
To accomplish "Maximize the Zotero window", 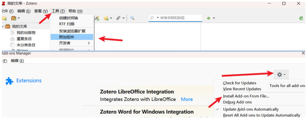I will click(284, 3).
